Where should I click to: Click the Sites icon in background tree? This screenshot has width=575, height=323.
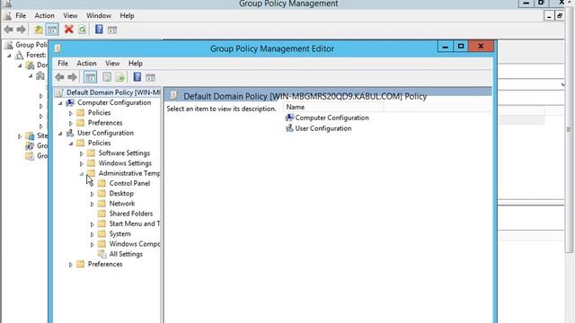tap(30, 135)
